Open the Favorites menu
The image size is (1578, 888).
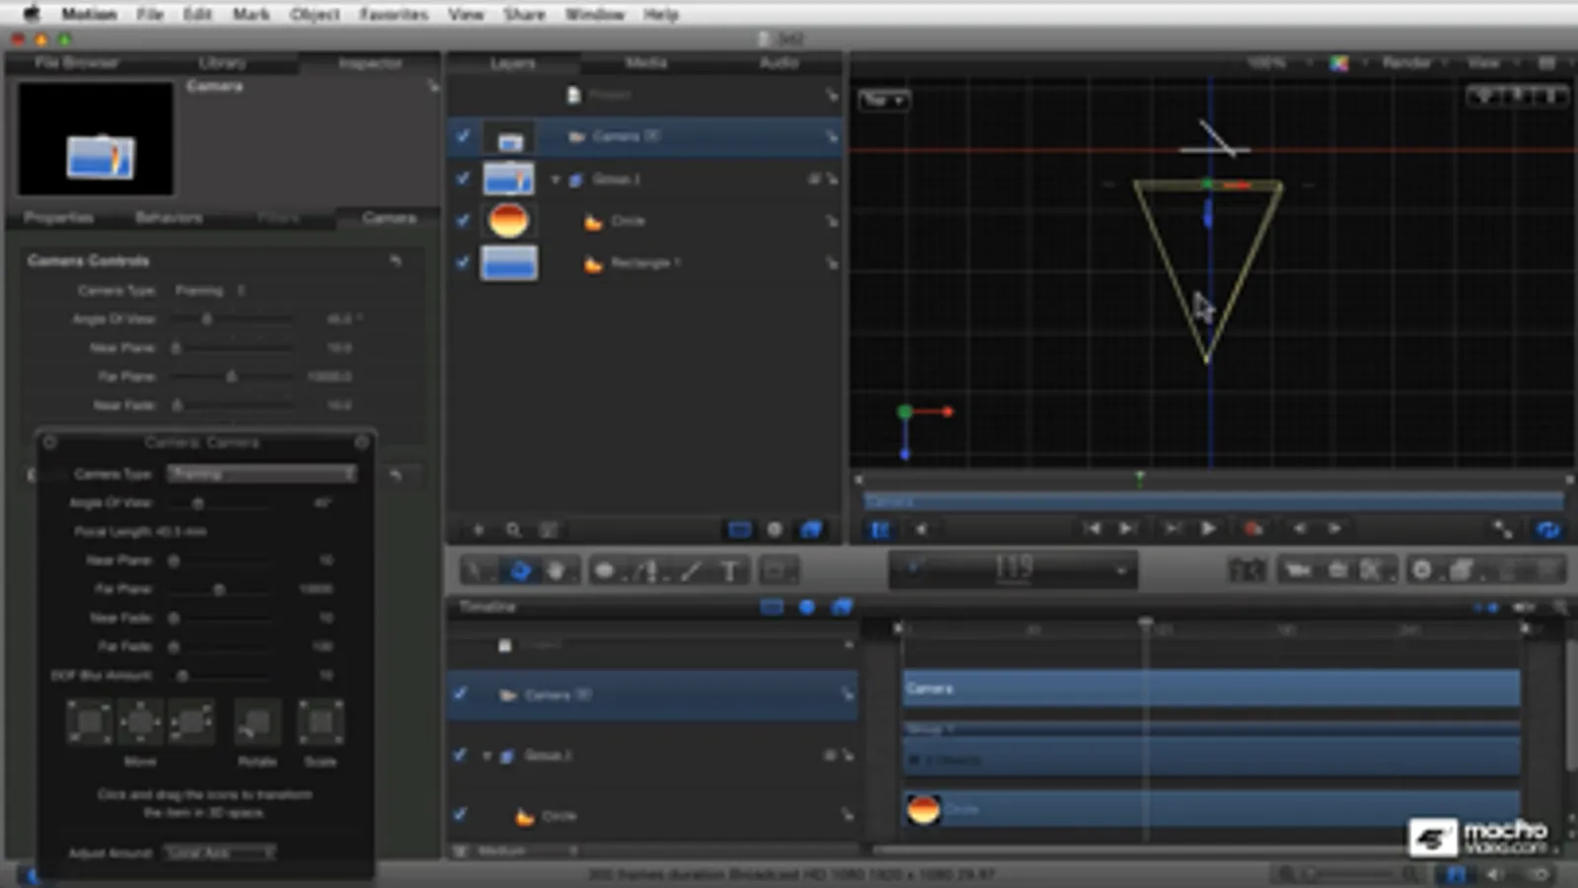pyautogui.click(x=393, y=14)
